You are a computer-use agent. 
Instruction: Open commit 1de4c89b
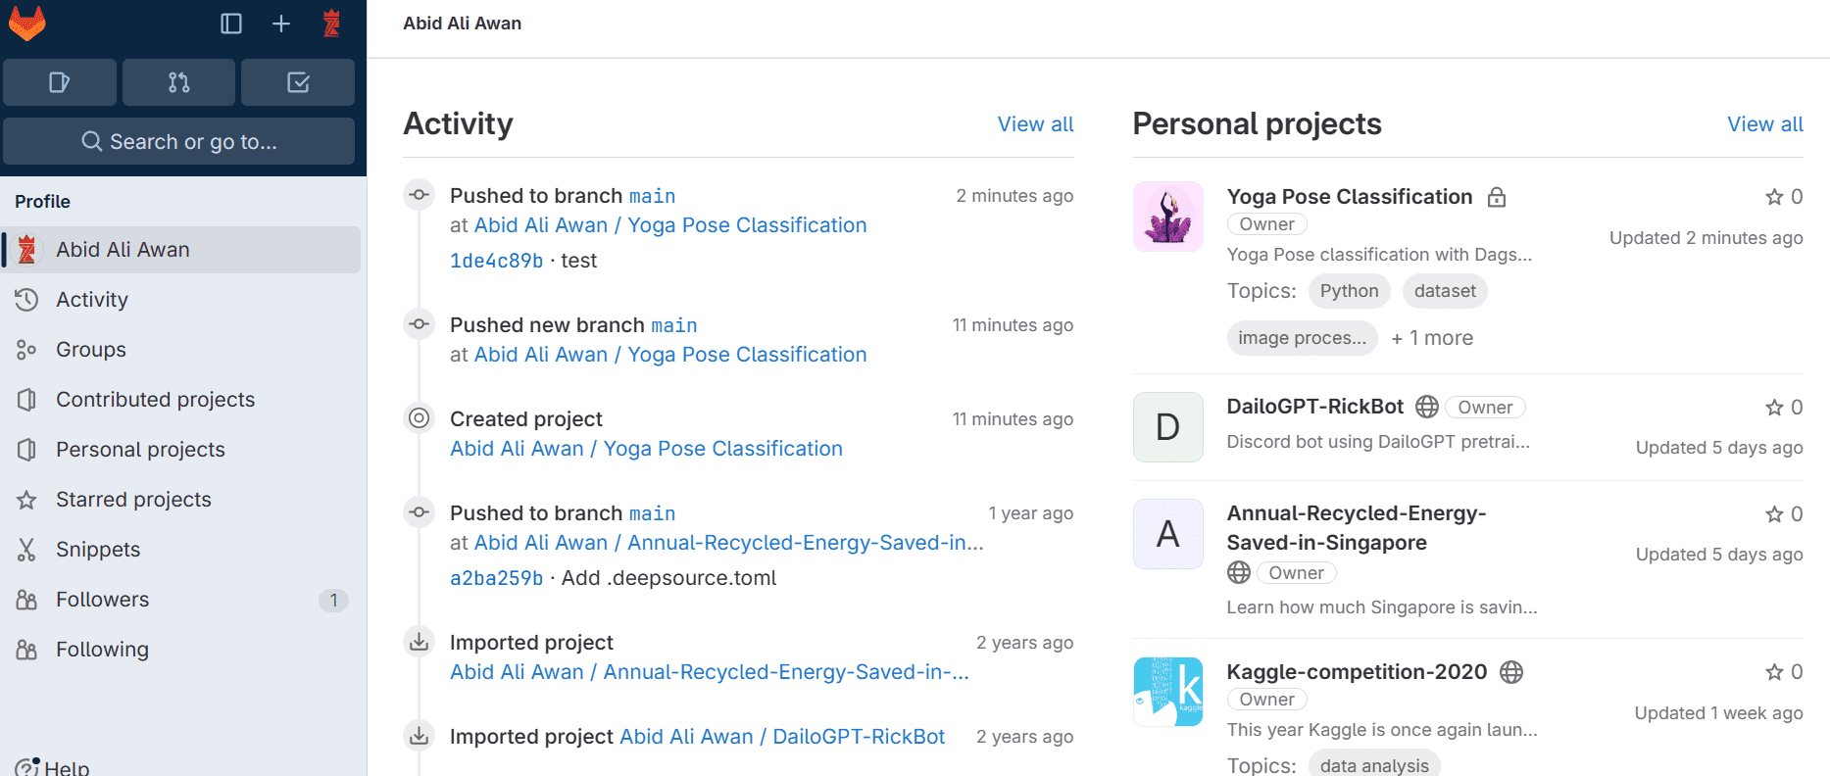(x=496, y=261)
